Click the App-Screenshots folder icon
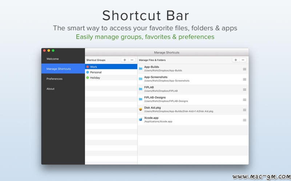 click(x=140, y=79)
